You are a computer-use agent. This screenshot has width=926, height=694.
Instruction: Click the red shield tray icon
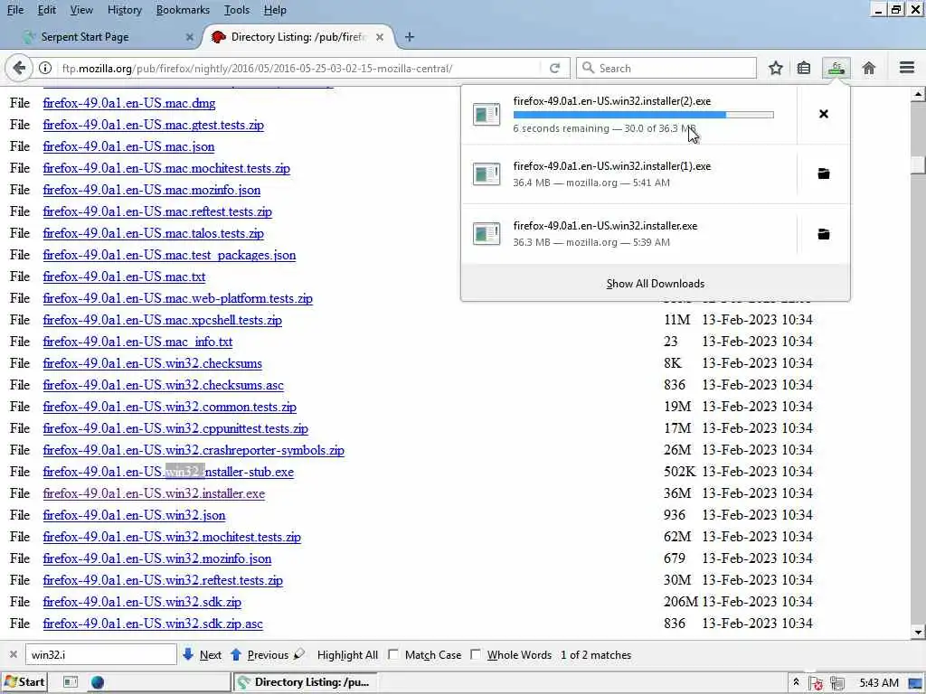pyautogui.click(x=817, y=683)
